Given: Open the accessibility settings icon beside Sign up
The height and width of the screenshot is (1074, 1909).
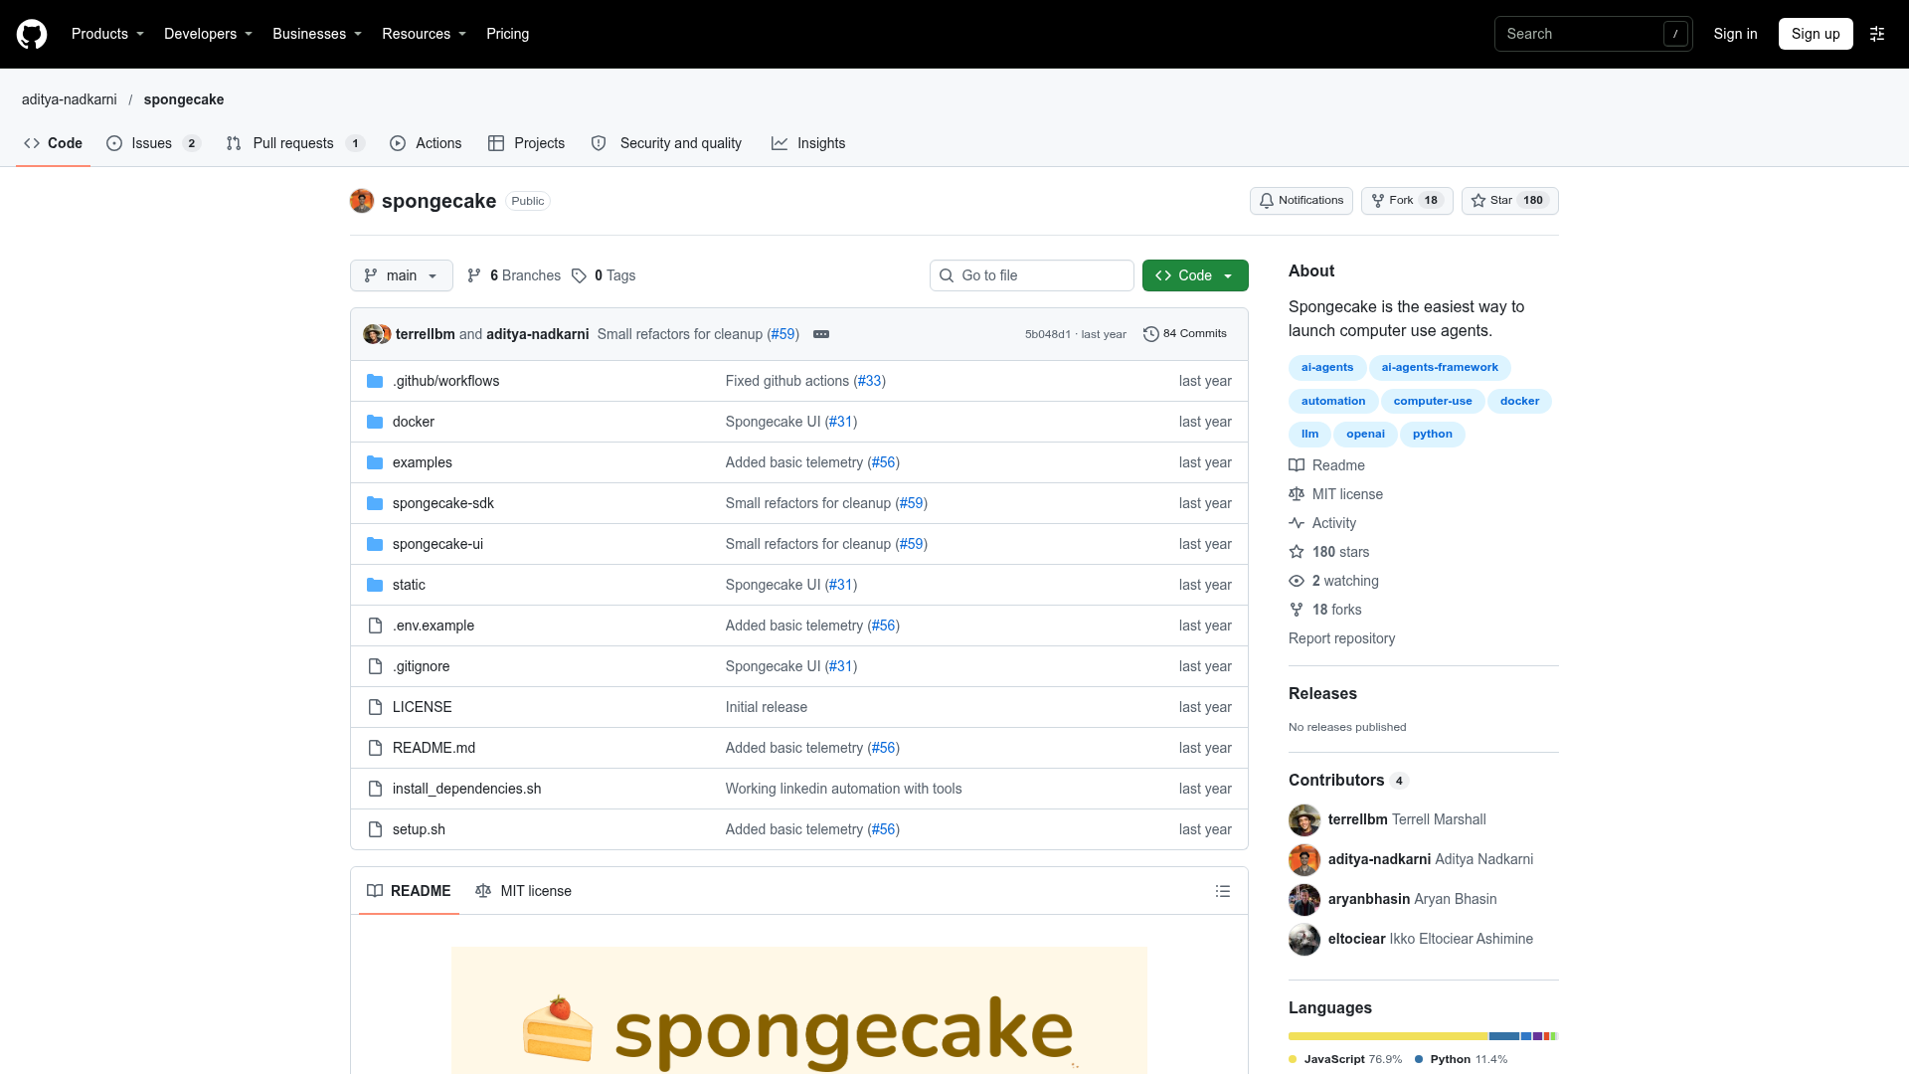Looking at the screenshot, I should pos(1877,34).
